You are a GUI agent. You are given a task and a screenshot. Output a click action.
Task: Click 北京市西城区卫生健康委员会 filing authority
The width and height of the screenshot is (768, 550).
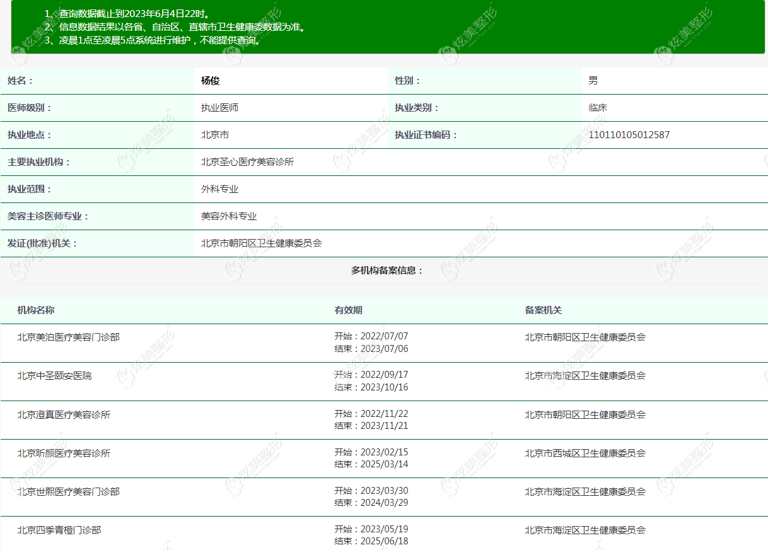(x=585, y=453)
